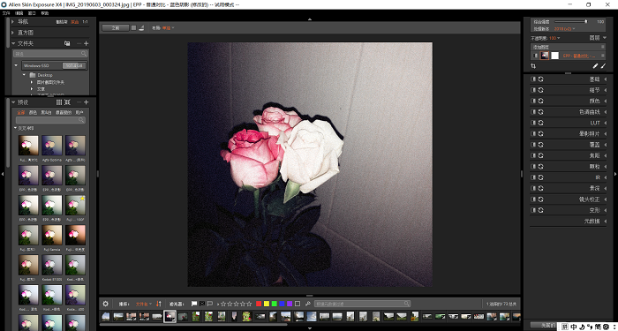The height and width of the screenshot is (331, 618).
Task: Reverse the sort direction arrows
Action: [x=159, y=304]
